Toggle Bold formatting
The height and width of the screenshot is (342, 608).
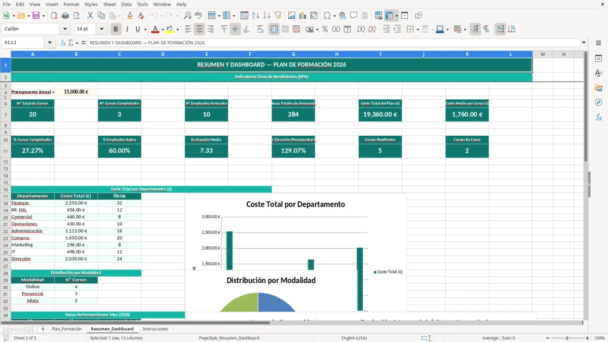[116, 29]
